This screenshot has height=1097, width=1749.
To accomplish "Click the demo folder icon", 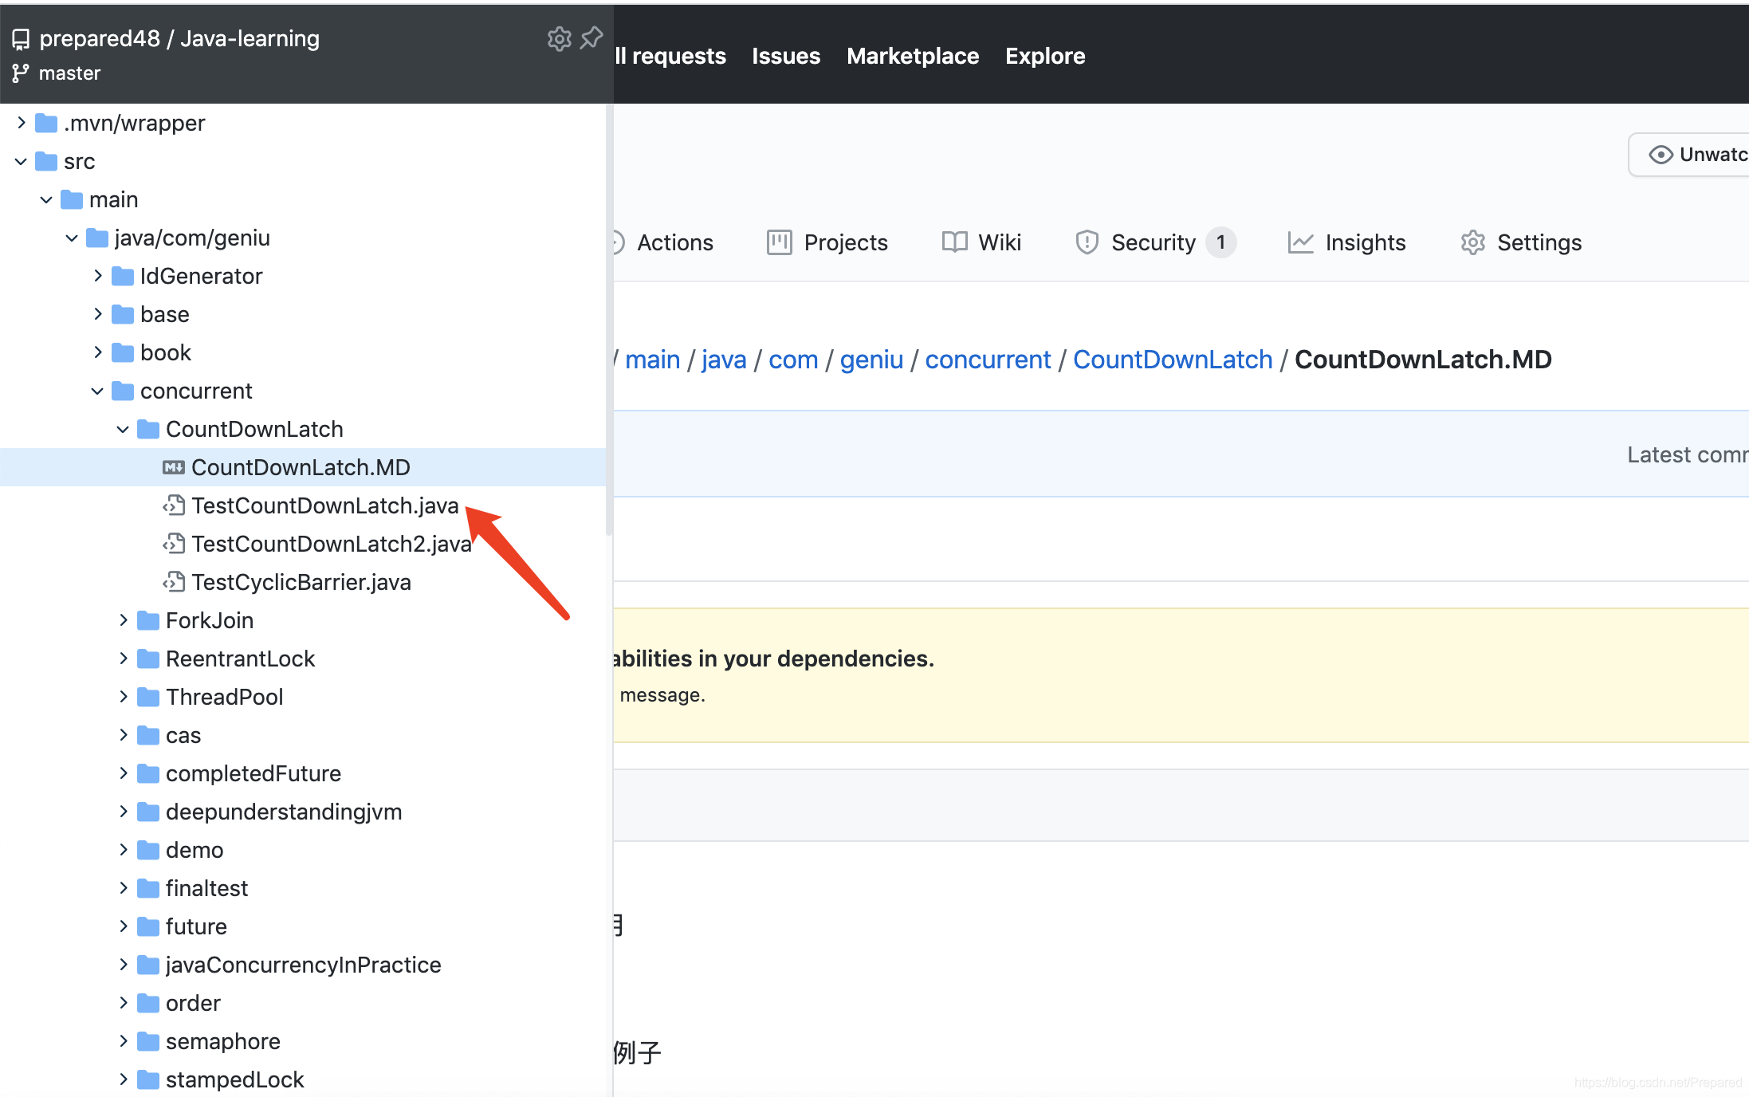I will coord(148,850).
